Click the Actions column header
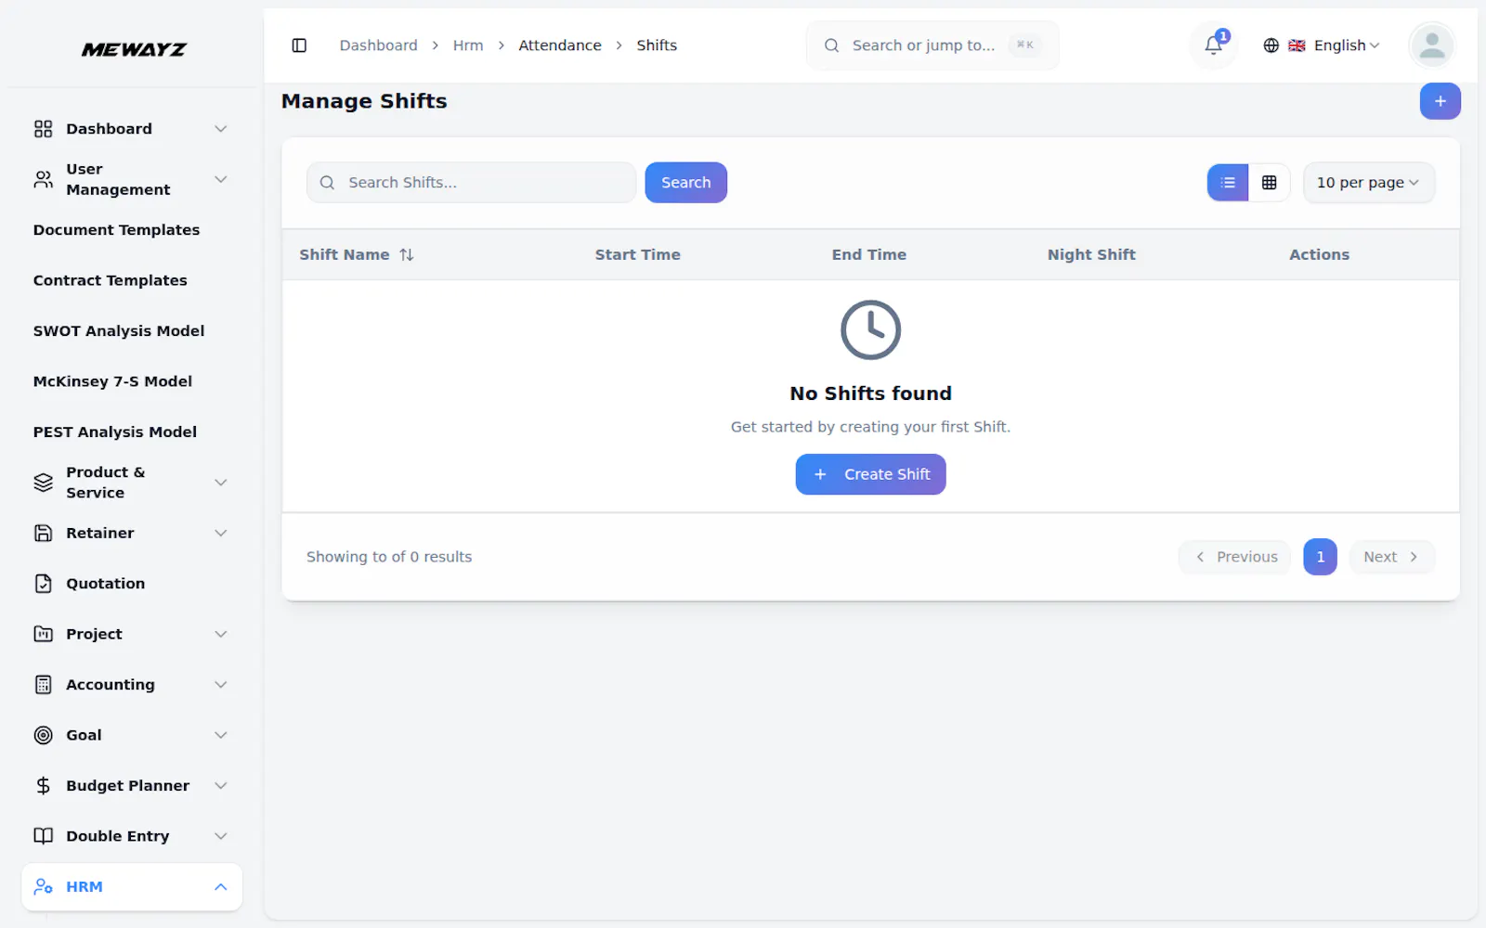The height and width of the screenshot is (928, 1486). pyautogui.click(x=1319, y=254)
